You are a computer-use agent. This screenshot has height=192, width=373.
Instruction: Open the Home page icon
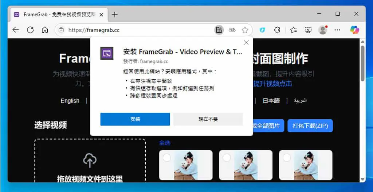[45, 30]
